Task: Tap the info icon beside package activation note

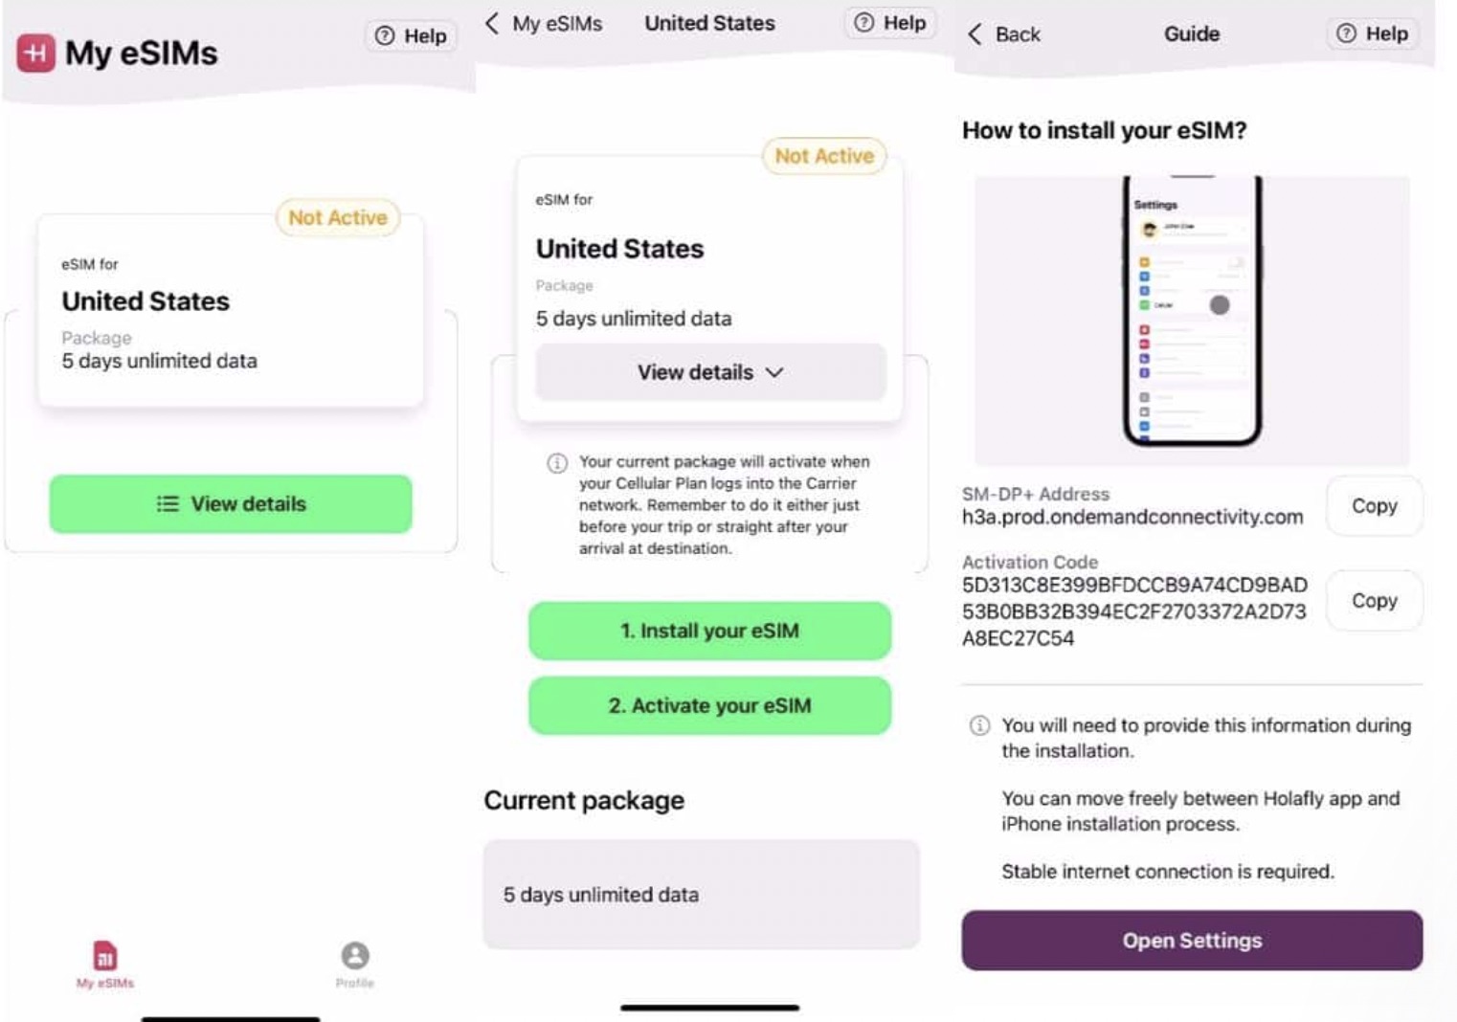Action: pyautogui.click(x=557, y=463)
